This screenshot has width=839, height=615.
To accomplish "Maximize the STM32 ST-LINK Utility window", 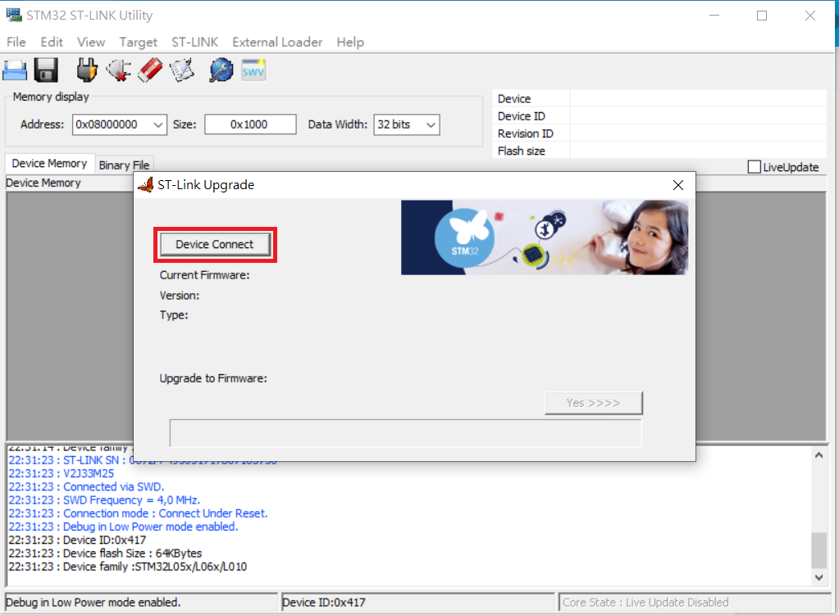I will point(762,16).
